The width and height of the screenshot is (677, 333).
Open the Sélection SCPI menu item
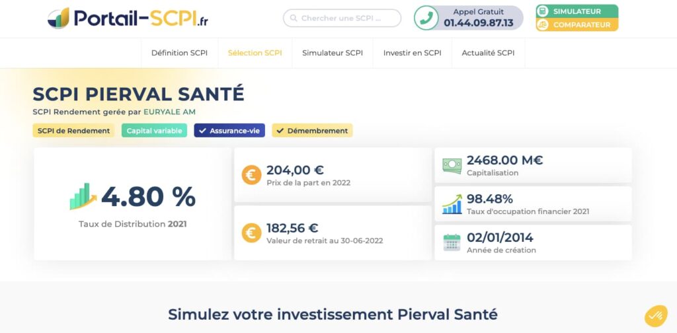[x=255, y=53]
